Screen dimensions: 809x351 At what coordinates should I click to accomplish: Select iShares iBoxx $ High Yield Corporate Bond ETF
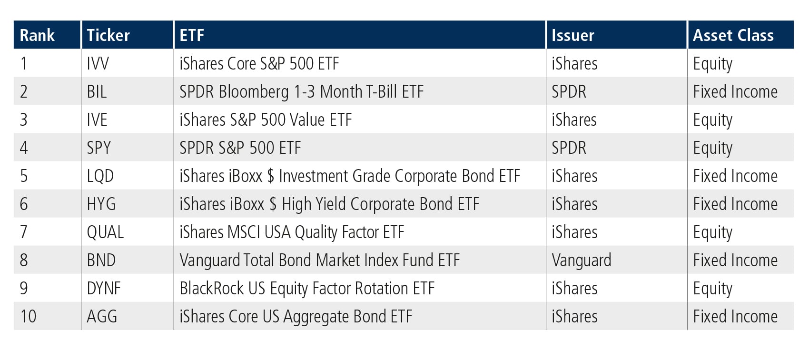click(x=329, y=204)
